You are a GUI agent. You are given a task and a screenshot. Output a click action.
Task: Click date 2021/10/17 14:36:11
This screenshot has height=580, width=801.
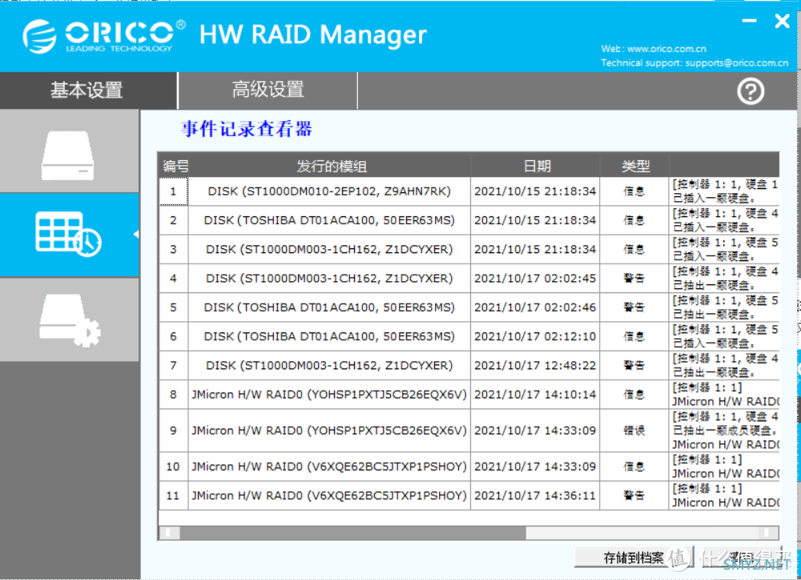pyautogui.click(x=535, y=496)
